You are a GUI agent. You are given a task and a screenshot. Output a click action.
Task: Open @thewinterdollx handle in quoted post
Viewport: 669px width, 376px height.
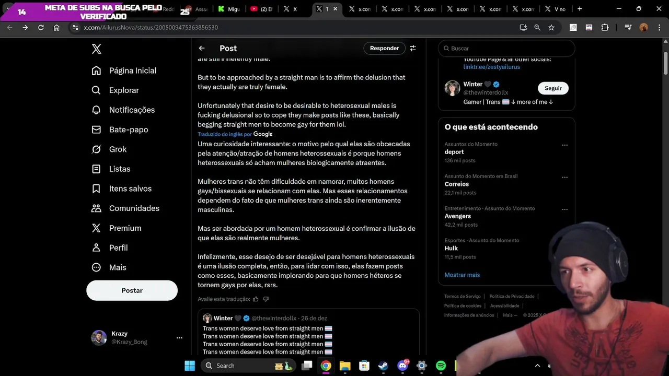[274, 318]
